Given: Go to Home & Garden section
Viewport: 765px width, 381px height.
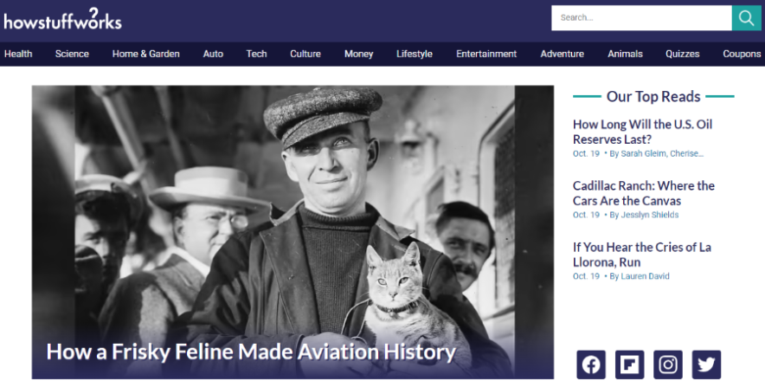Looking at the screenshot, I should 146,54.
